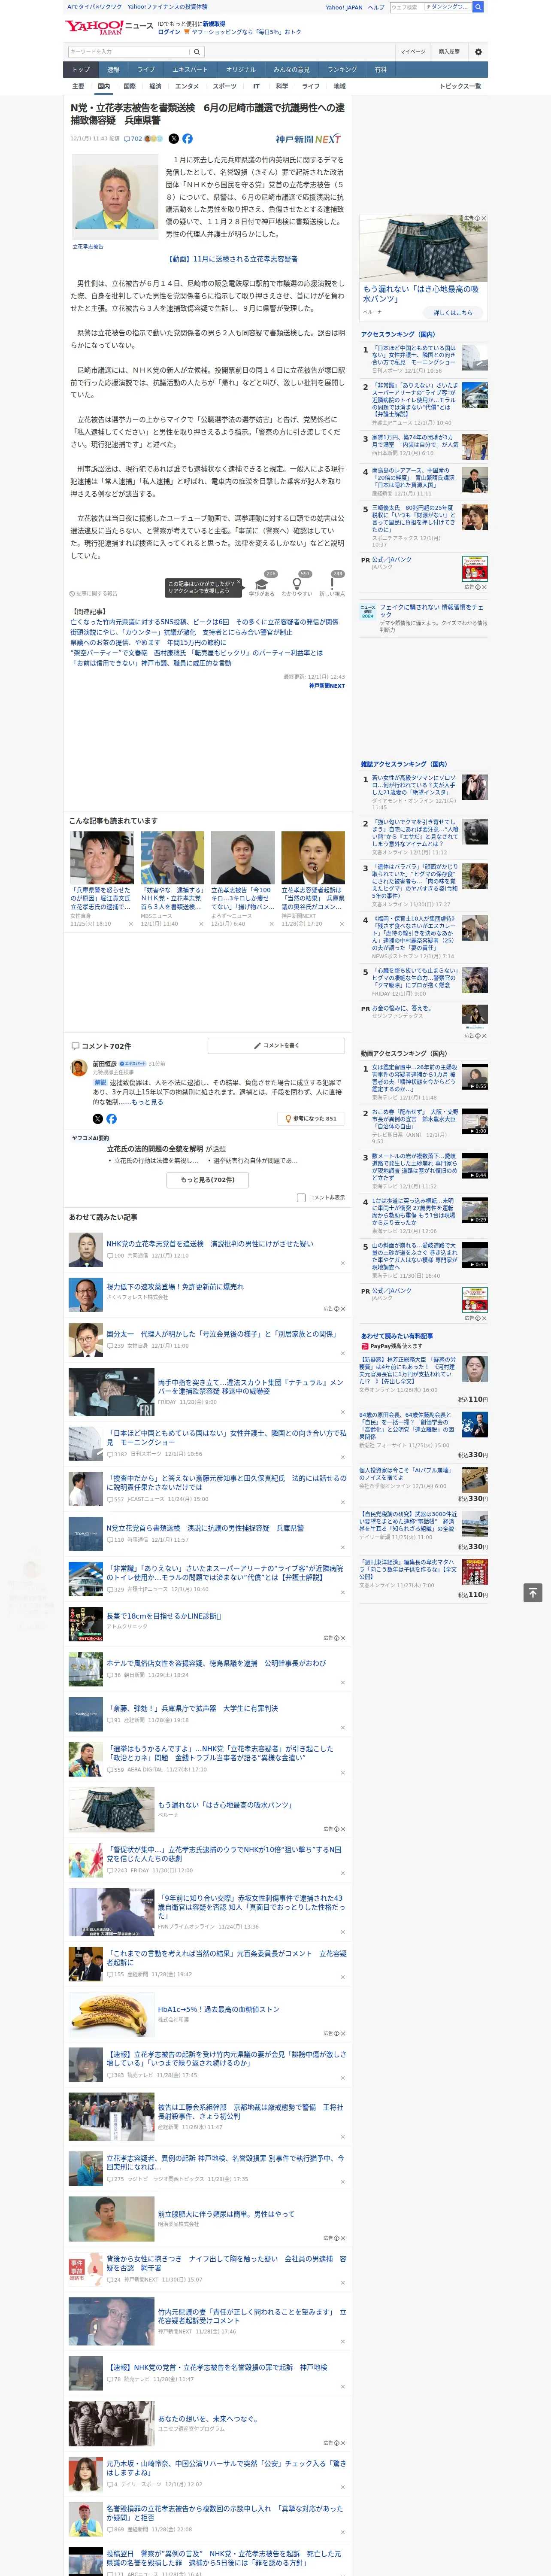The image size is (551, 2576).
Task: Select the エンタメ category tab
Action: [x=187, y=86]
